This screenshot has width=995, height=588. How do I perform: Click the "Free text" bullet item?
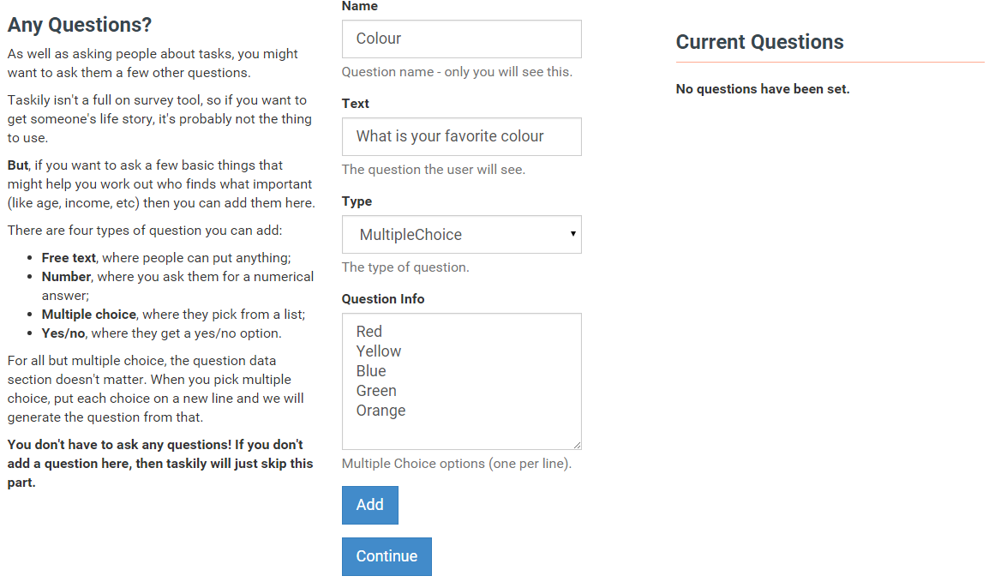click(x=166, y=258)
